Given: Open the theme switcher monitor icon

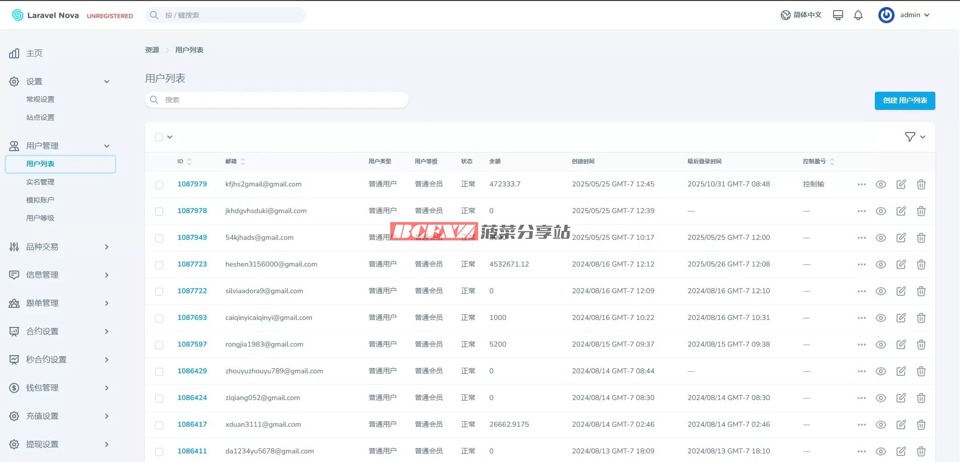Looking at the screenshot, I should tap(838, 15).
